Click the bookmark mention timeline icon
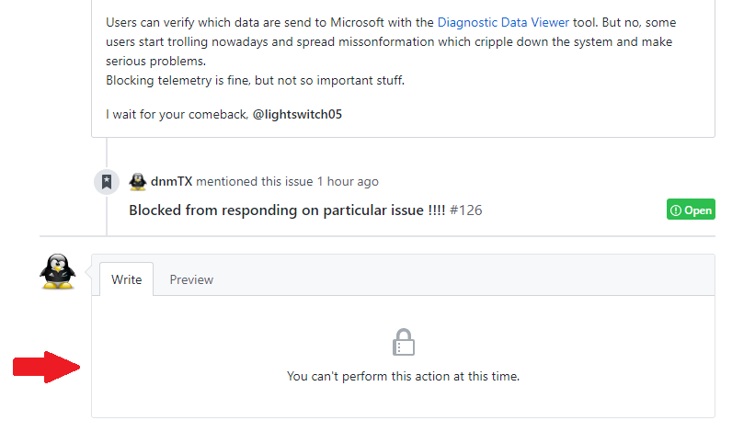 click(x=107, y=182)
